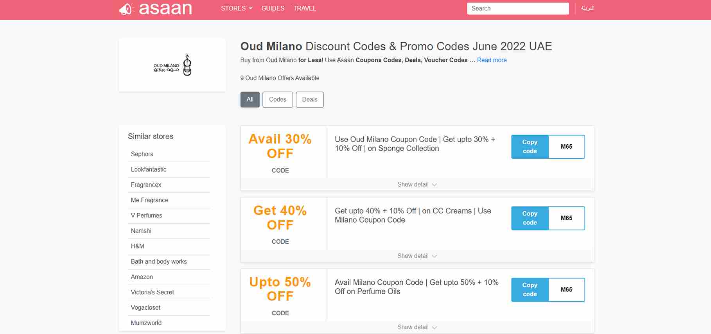The height and width of the screenshot is (334, 711).
Task: Click the chevron next to first Show detail
Action: click(x=434, y=184)
